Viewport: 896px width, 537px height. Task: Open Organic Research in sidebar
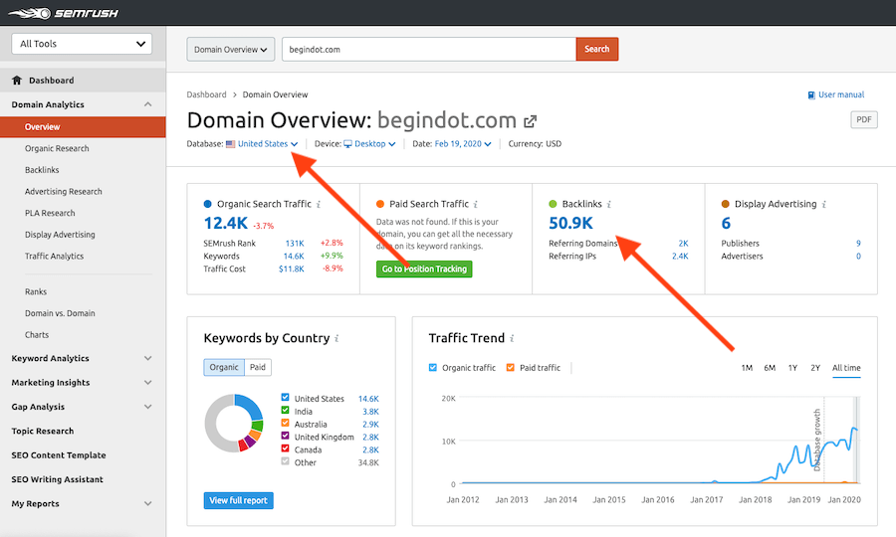pos(57,148)
